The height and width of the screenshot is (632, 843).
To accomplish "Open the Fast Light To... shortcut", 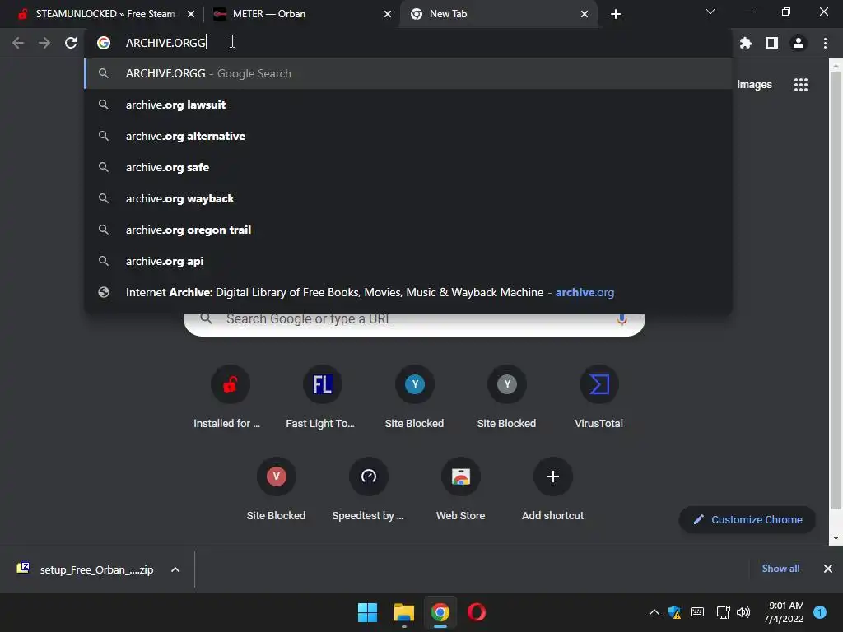I will [x=322, y=397].
